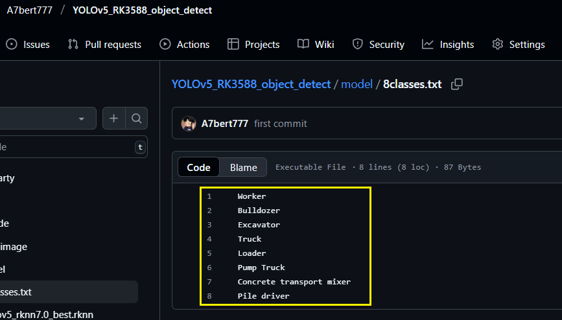The height and width of the screenshot is (320, 562).
Task: Open the Pull requests tab
Action: click(x=104, y=45)
